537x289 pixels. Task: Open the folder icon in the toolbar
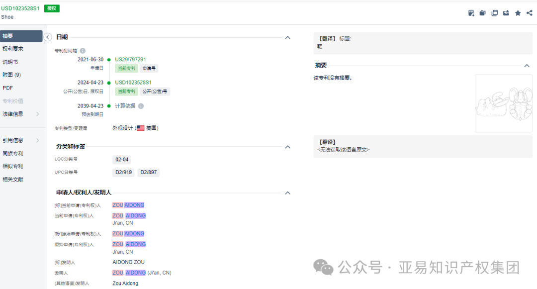pos(482,12)
